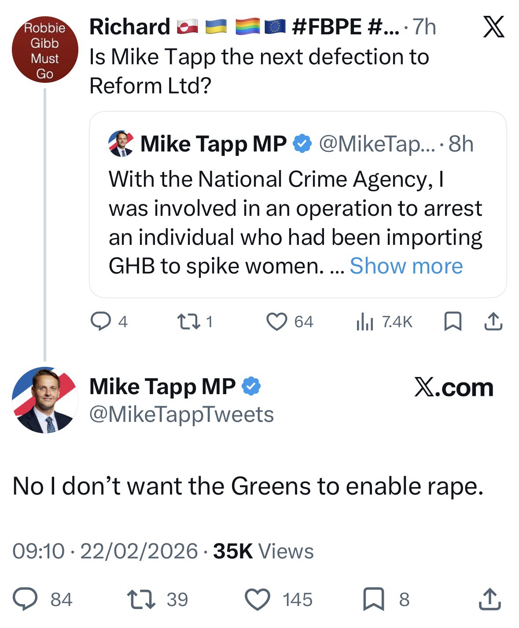The height and width of the screenshot is (628, 519).
Task: Open @MikeTappTweets handle link
Action: click(x=181, y=414)
